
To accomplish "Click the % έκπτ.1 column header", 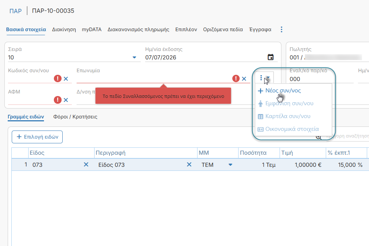I will tap(346, 153).
